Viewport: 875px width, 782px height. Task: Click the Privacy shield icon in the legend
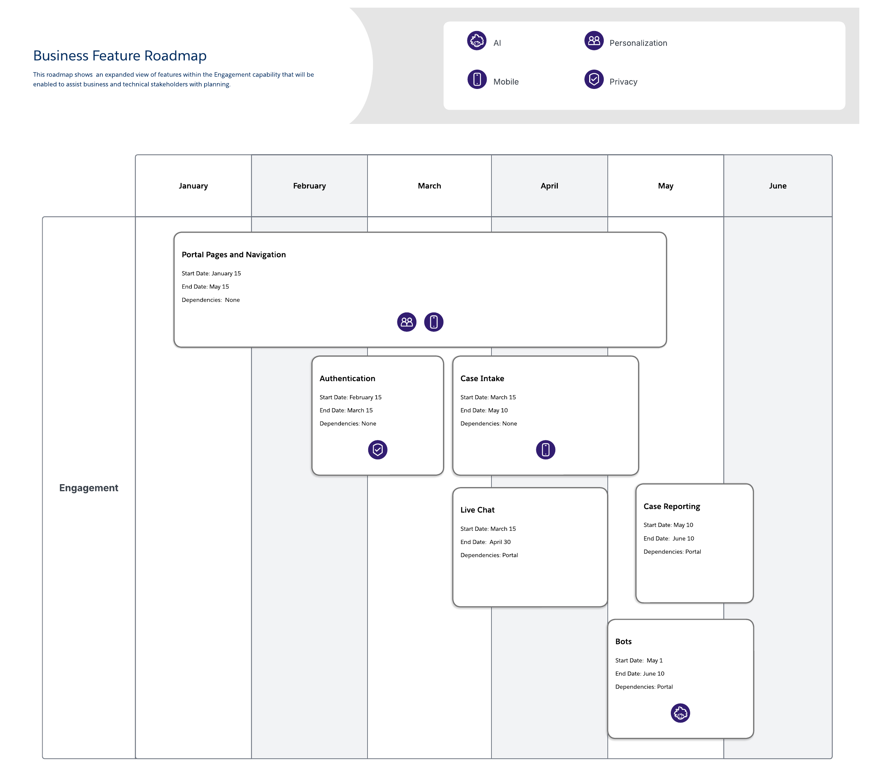point(594,79)
